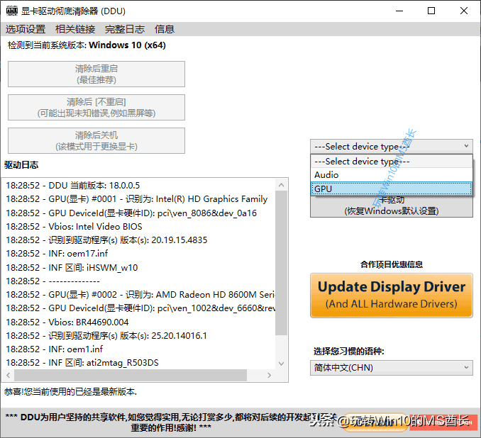The image size is (481, 438).
Task: Close the DDU window
Action: 464,11
